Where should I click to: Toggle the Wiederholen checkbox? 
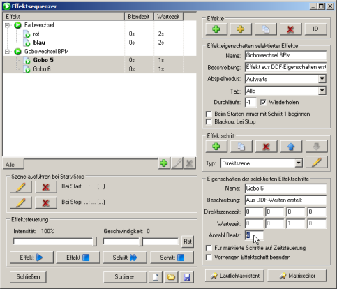click(x=263, y=103)
